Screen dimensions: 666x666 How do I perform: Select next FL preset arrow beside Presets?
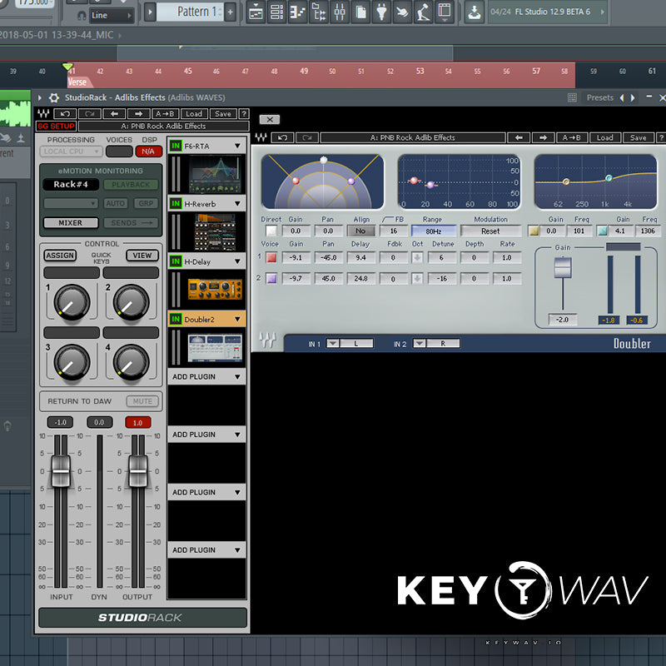tap(633, 97)
